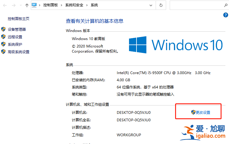This screenshot has width=229, height=144.
Task: Click shield icon beside 远程设置
Action: click(3, 36)
